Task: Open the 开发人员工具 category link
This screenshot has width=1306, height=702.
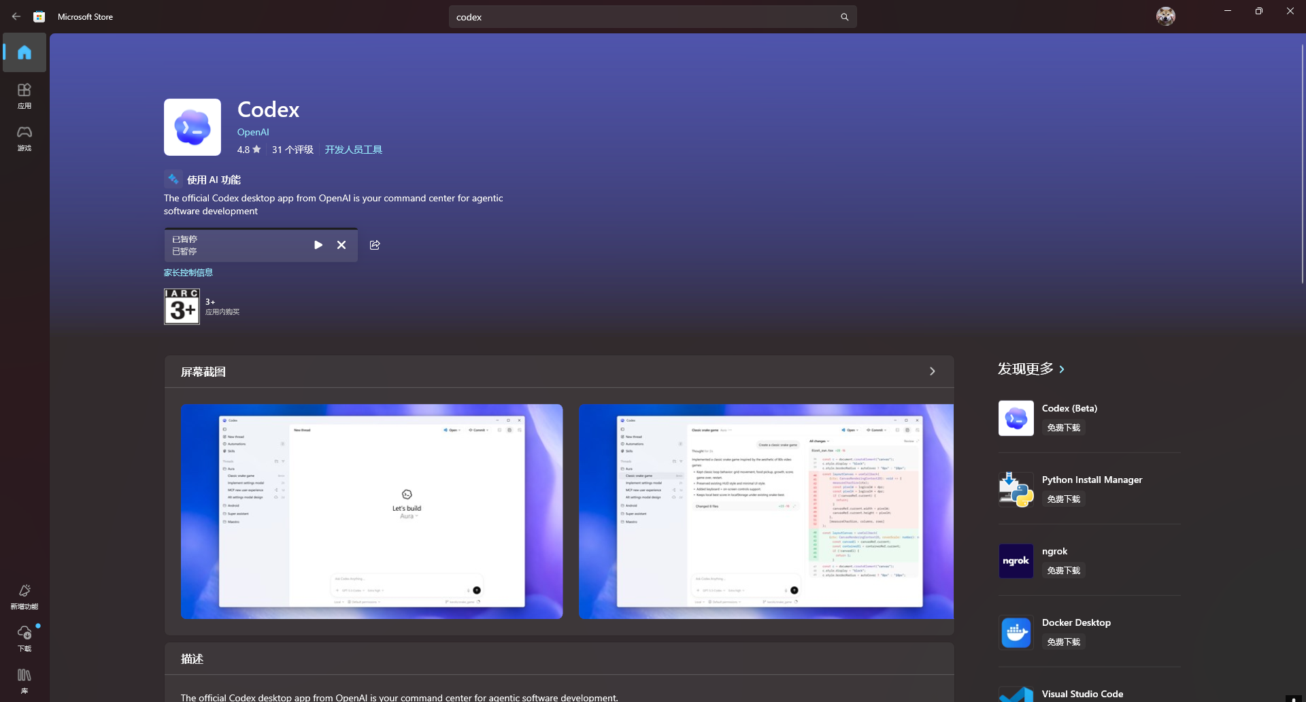Action: click(354, 150)
